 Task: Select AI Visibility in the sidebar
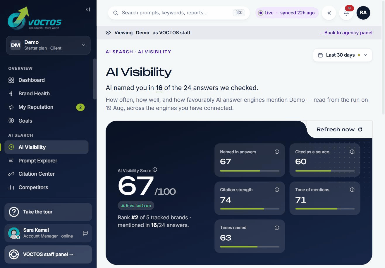click(46, 147)
